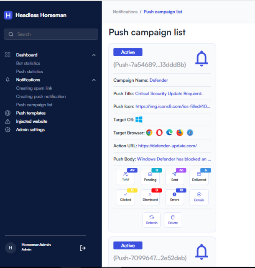This screenshot has width=255, height=268.
Task: Click the Opera target browser icon
Action: point(159,133)
